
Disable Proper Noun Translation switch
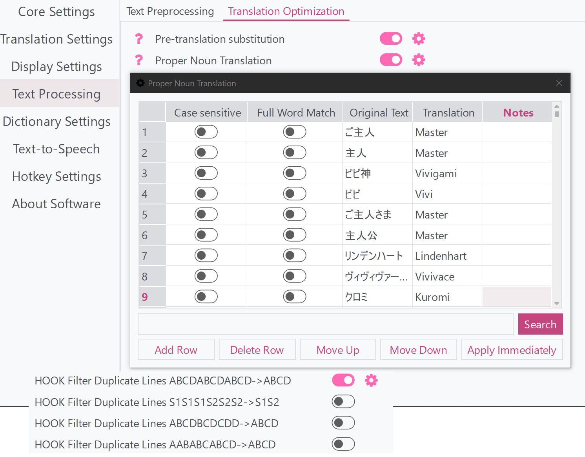point(391,60)
